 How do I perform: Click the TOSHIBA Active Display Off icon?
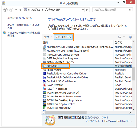pos(45,92)
